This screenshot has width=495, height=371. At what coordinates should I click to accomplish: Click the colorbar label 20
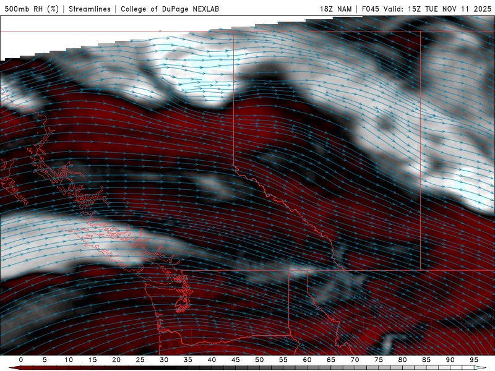tap(116, 360)
